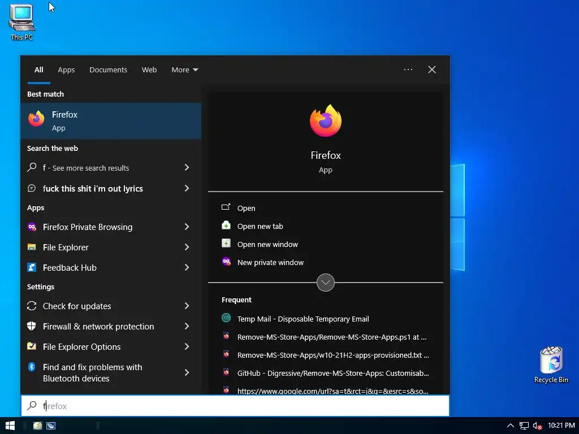The image size is (579, 434).
Task: Click the network icon in system tray
Action: click(524, 426)
